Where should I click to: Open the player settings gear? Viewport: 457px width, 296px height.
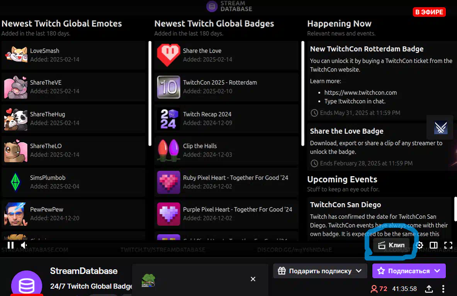tap(420, 245)
